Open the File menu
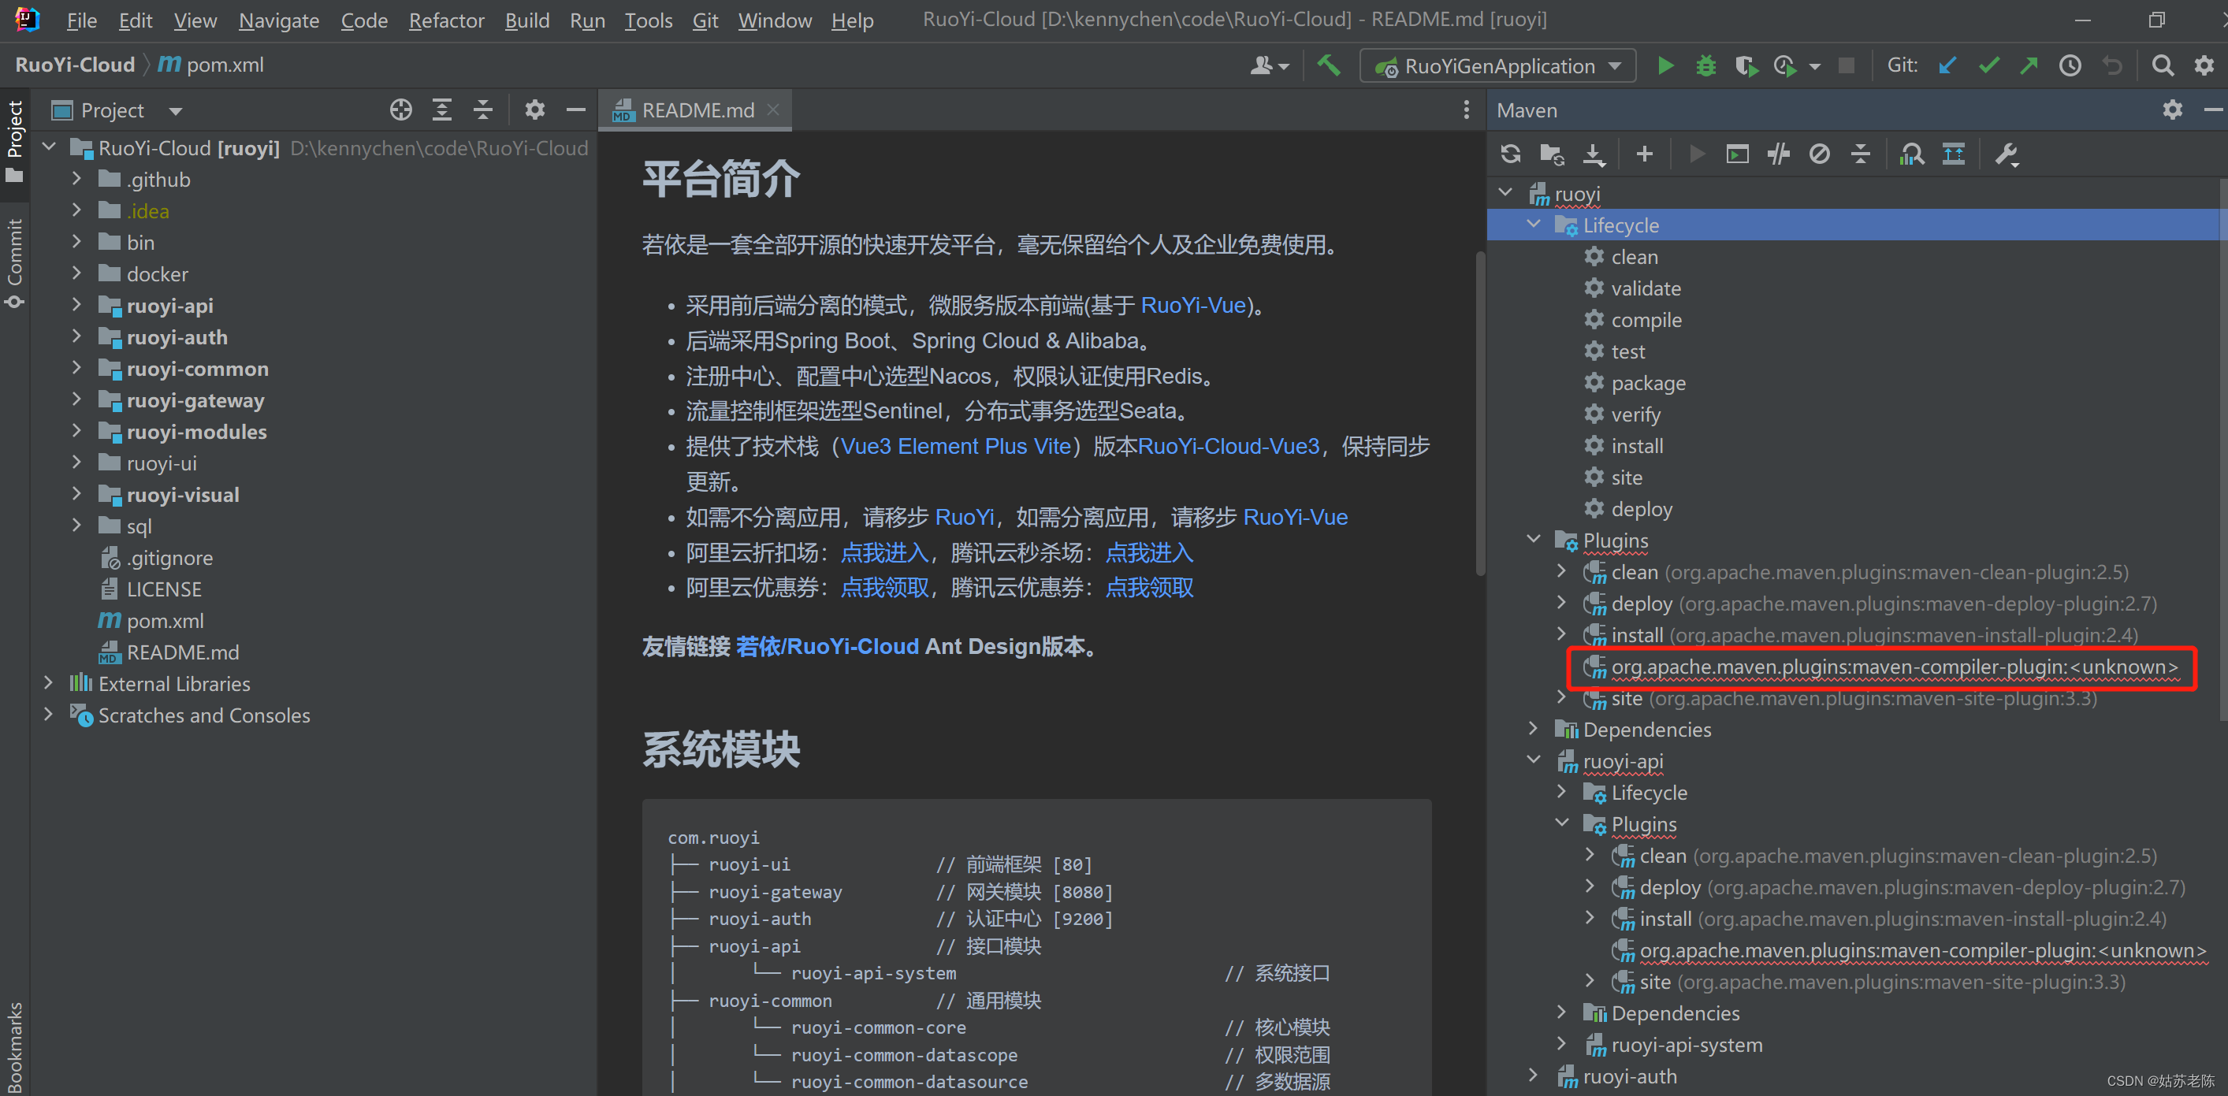Viewport: 2228px width, 1096px height. pos(81,20)
